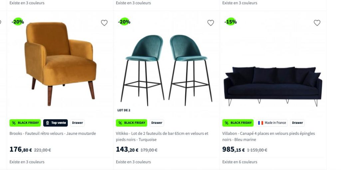This screenshot has height=170, width=341.
Task: Click Black Friday tag under Villabon sofa
Action: [238, 123]
